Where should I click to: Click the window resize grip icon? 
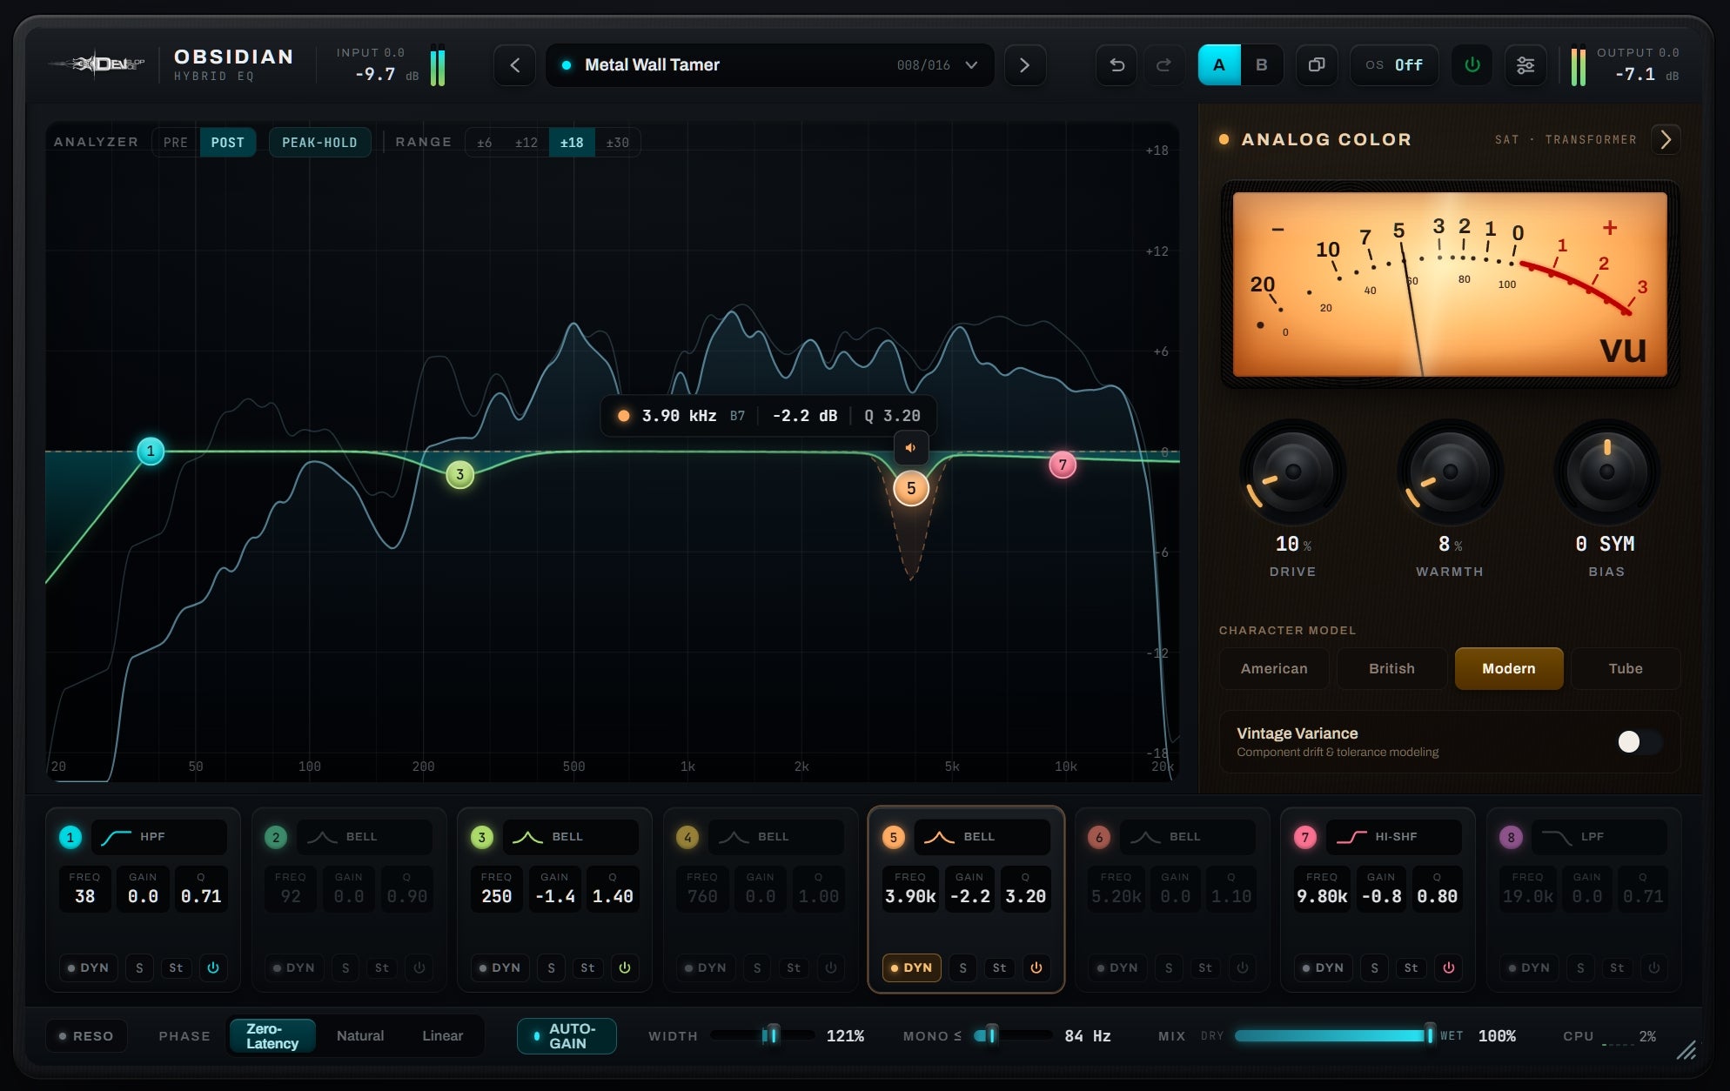pos(1686,1050)
